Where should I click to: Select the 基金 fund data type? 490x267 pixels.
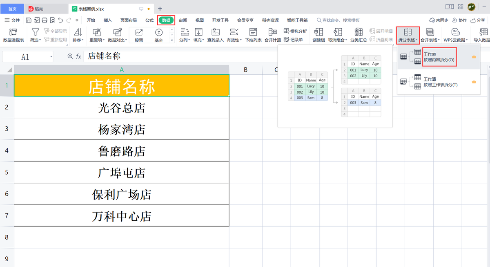[x=159, y=36]
